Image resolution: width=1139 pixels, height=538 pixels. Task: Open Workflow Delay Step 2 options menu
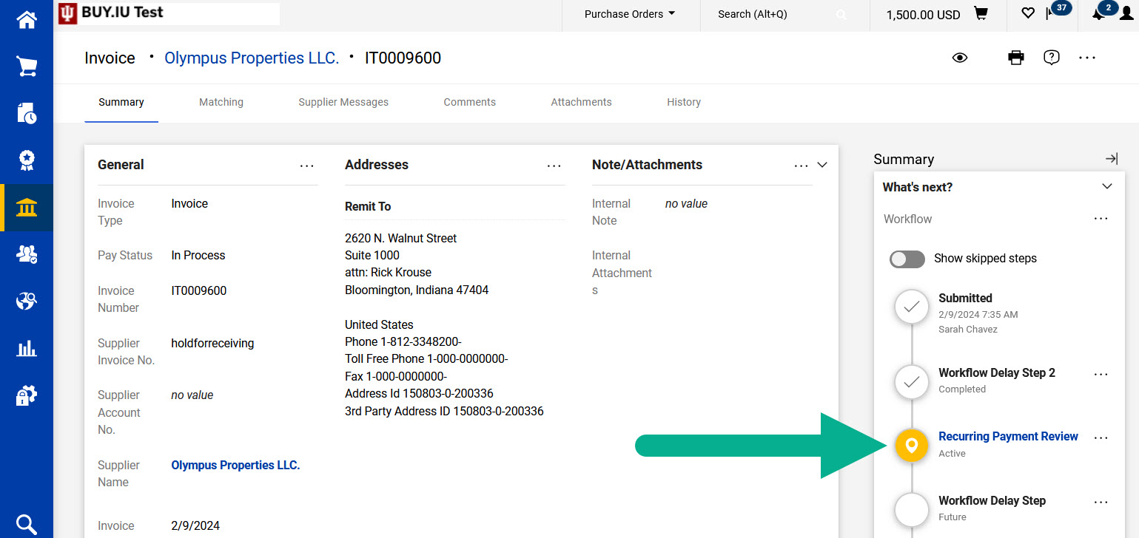point(1101,374)
